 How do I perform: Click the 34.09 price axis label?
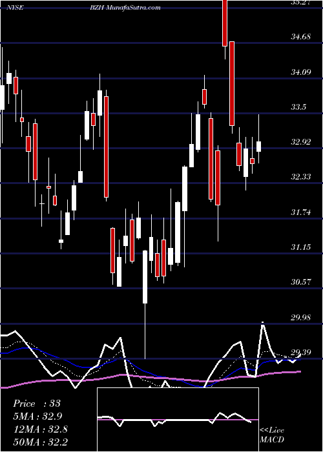pos(301,72)
